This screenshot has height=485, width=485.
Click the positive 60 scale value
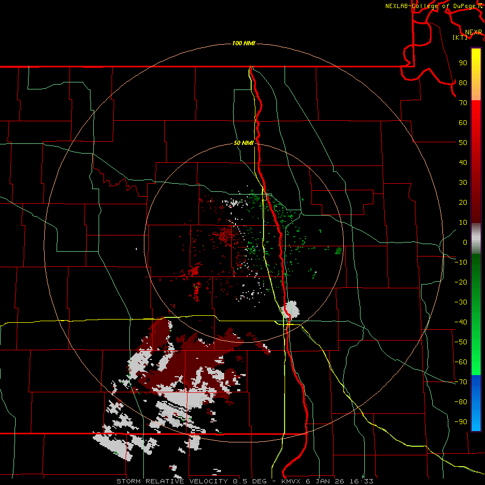(x=463, y=122)
